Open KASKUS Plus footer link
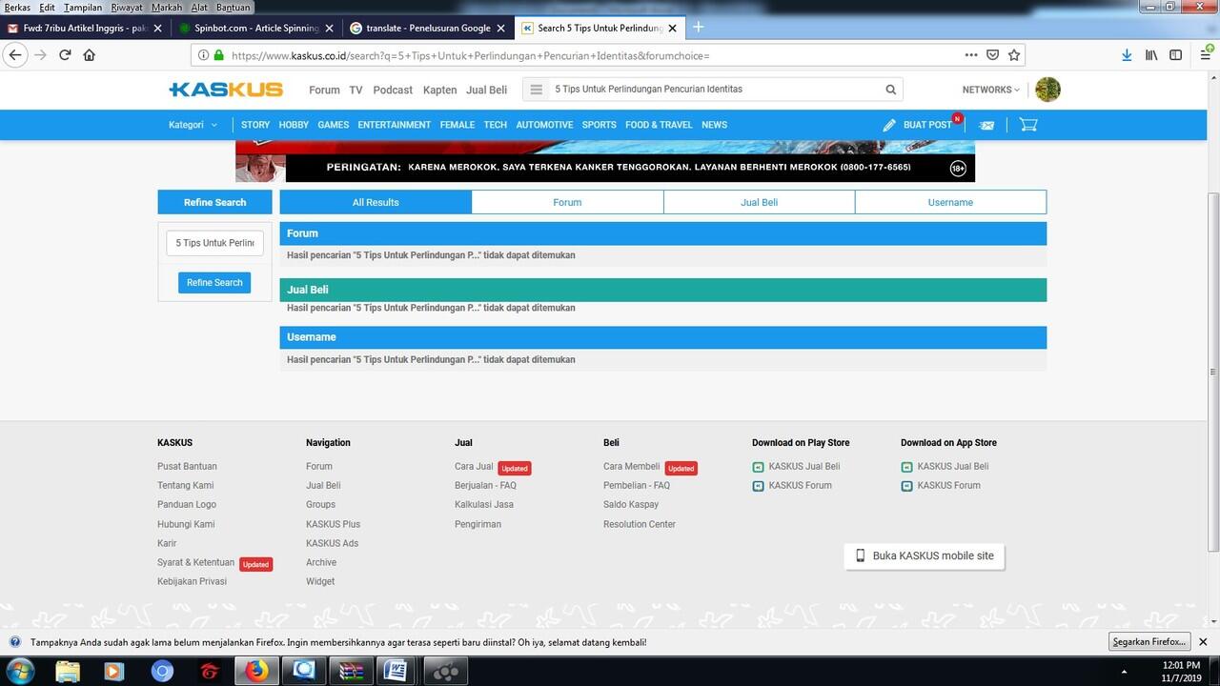The width and height of the screenshot is (1220, 686). [333, 524]
